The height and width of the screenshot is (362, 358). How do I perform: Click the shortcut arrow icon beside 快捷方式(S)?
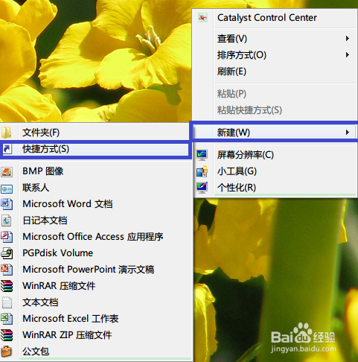[7, 149]
